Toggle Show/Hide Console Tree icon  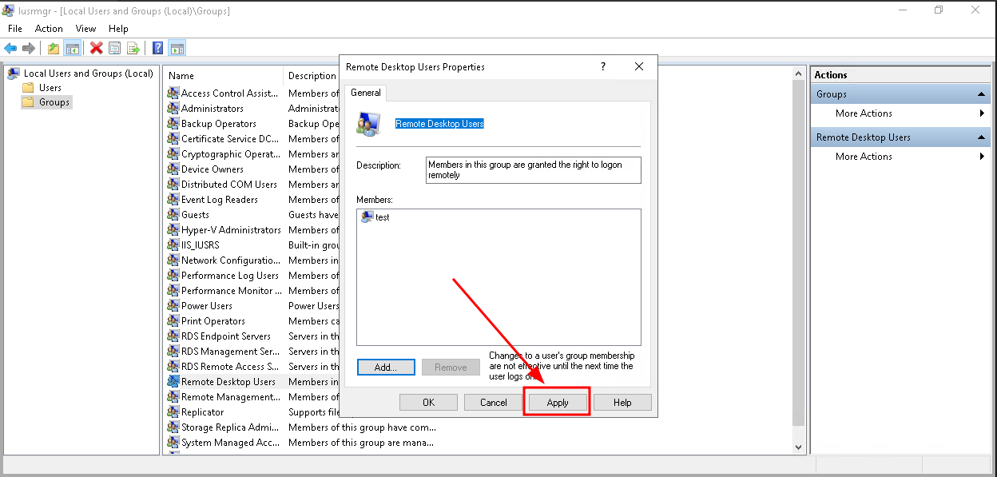point(73,49)
